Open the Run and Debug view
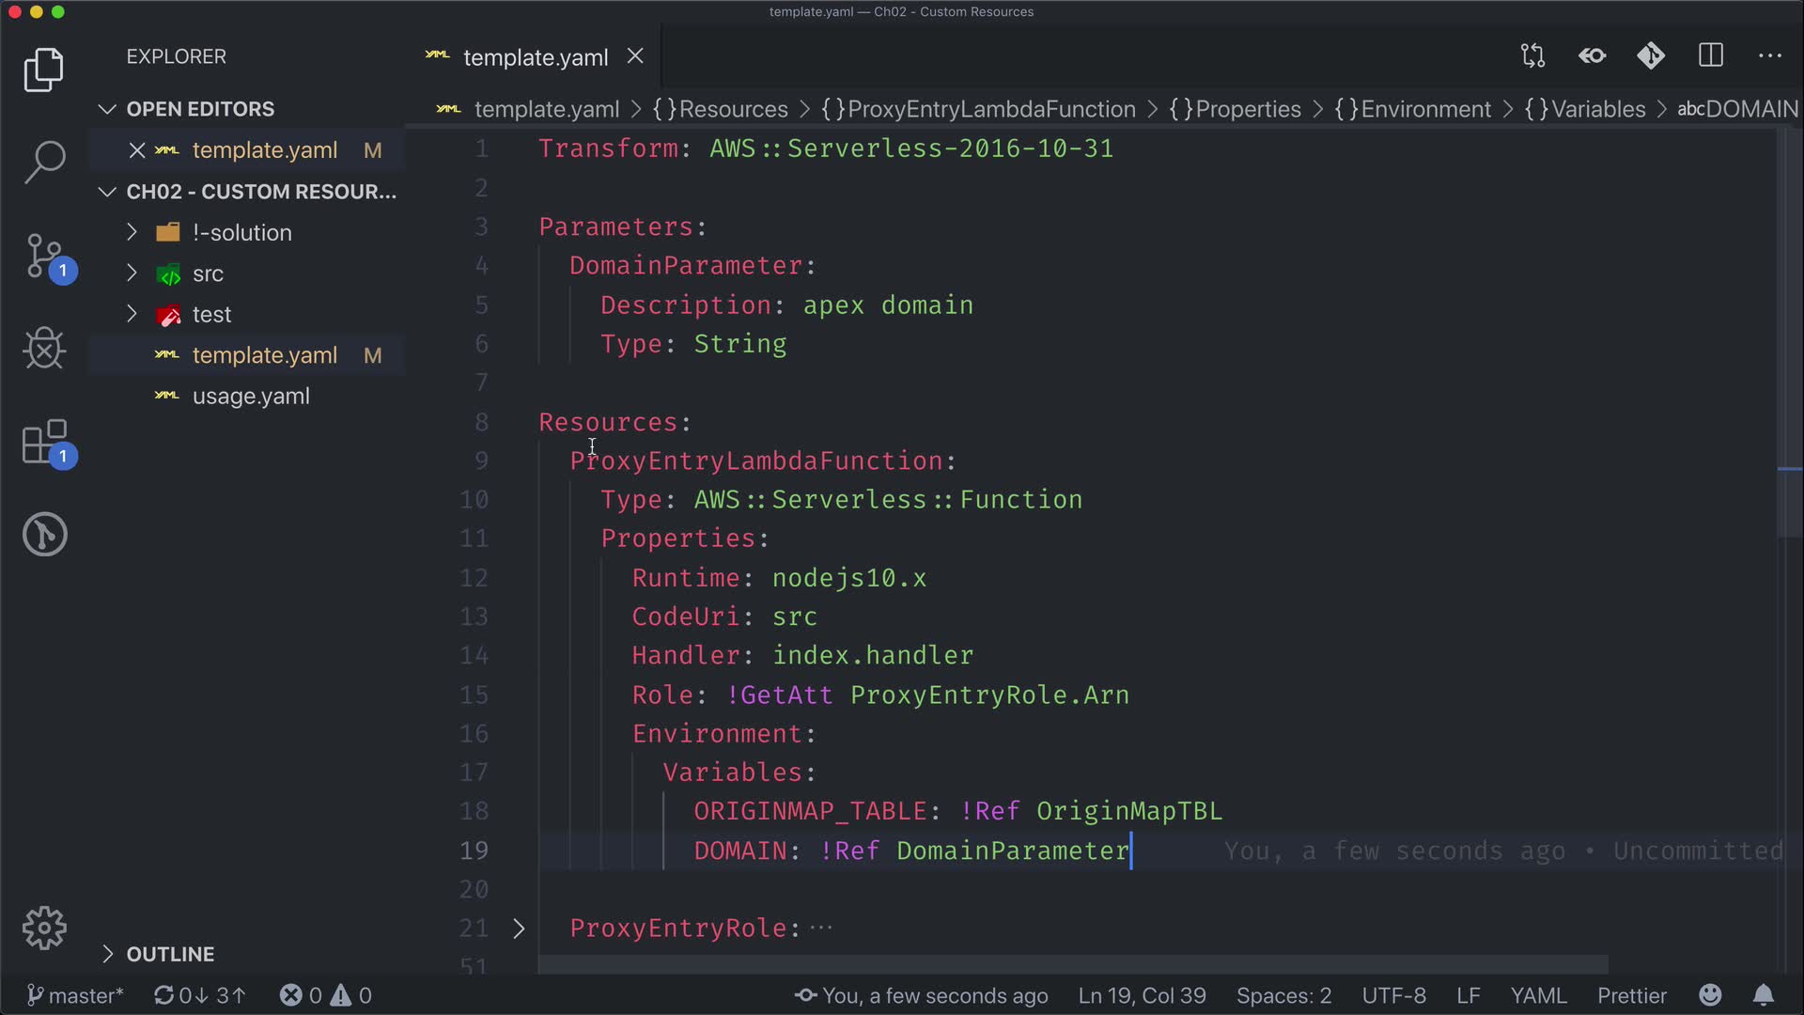 point(44,349)
